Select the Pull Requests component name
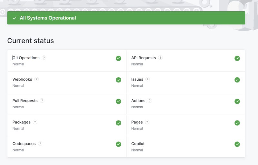258x165 pixels. [25, 101]
